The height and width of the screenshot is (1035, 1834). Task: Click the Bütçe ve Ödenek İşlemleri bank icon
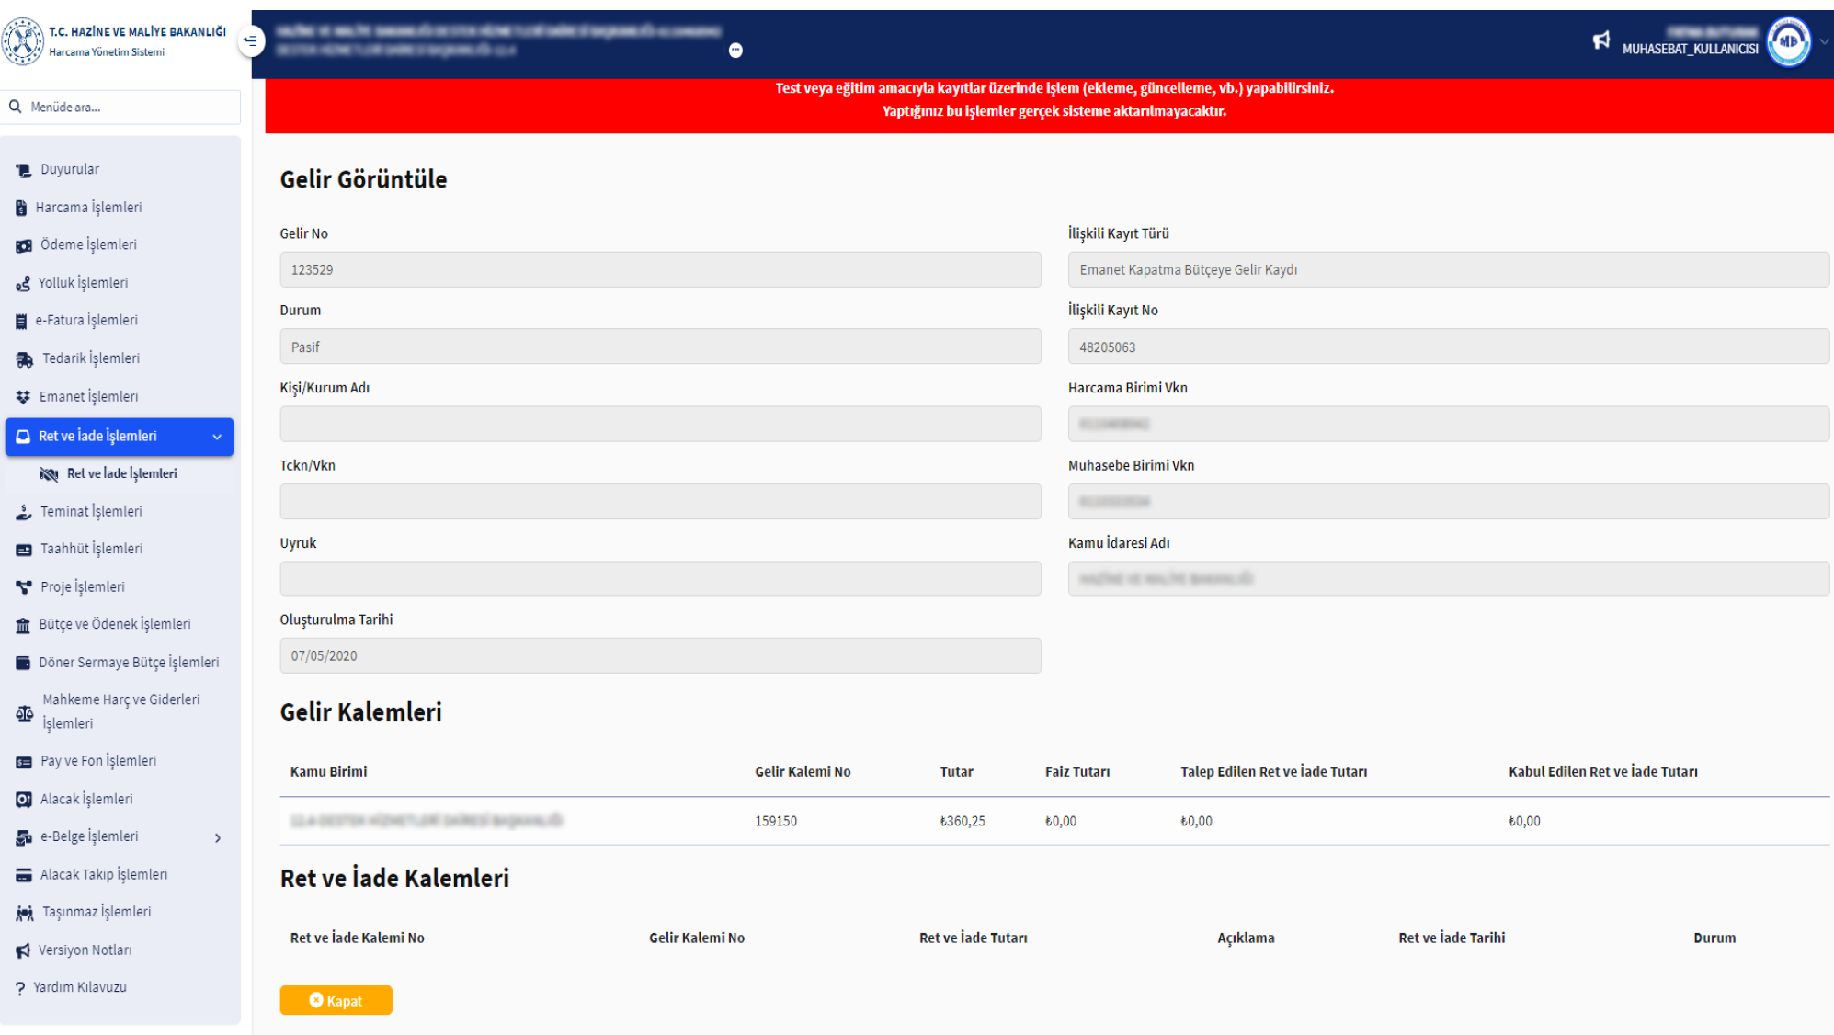coord(23,625)
